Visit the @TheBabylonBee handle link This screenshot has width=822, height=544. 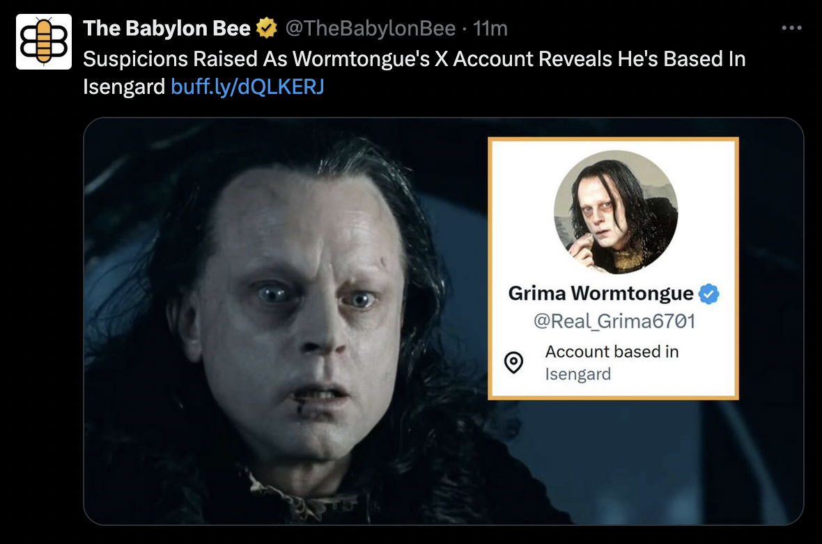(x=370, y=29)
